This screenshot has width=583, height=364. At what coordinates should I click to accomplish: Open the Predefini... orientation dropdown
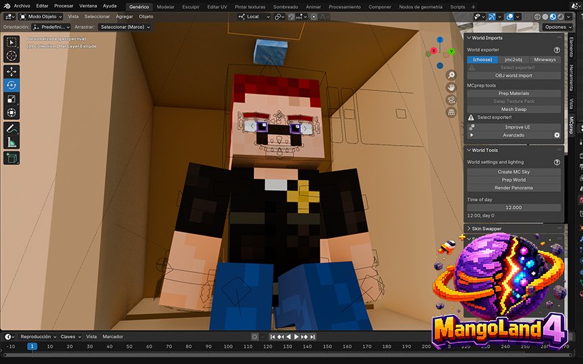point(51,27)
